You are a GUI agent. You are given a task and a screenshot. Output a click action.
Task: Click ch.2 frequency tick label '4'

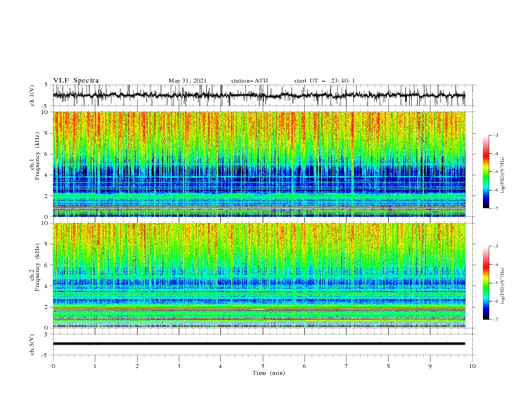click(x=46, y=286)
